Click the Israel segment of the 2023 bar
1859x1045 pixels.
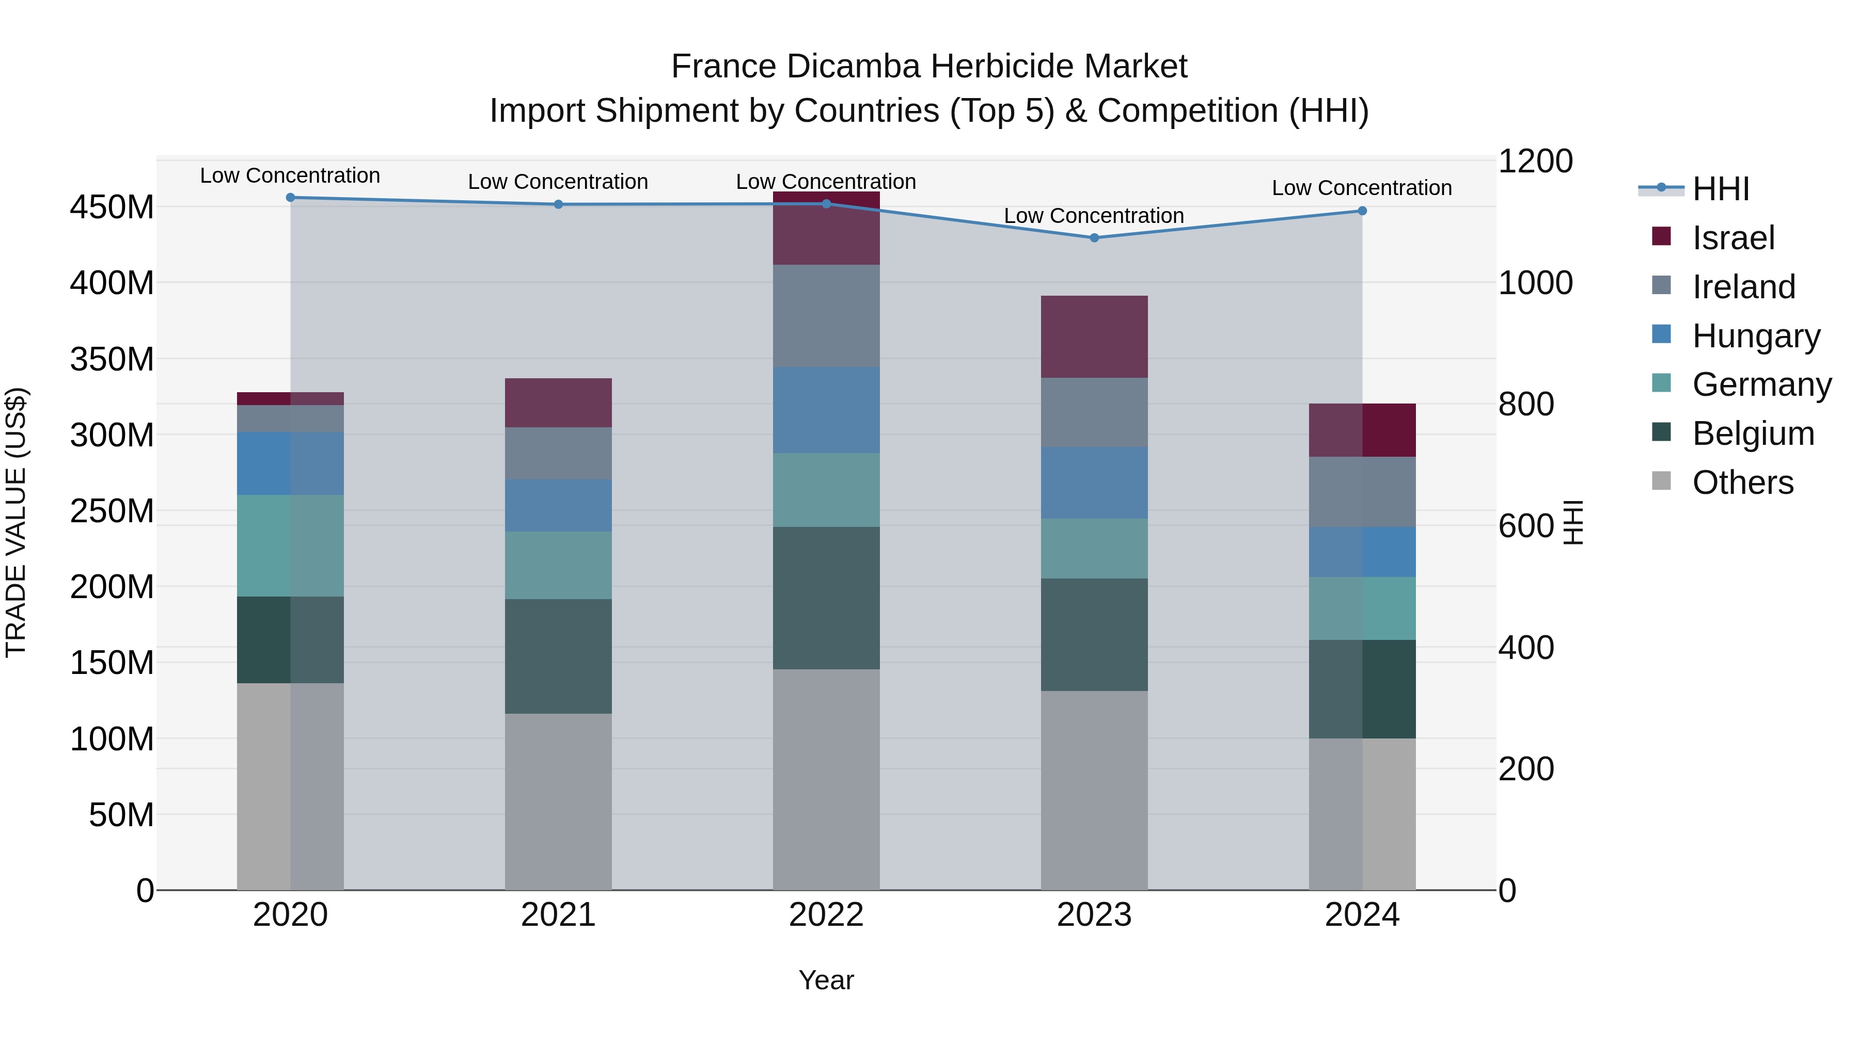[x=1095, y=337]
